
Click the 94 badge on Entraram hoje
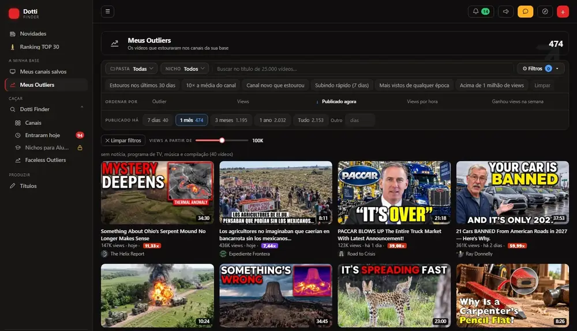80,135
